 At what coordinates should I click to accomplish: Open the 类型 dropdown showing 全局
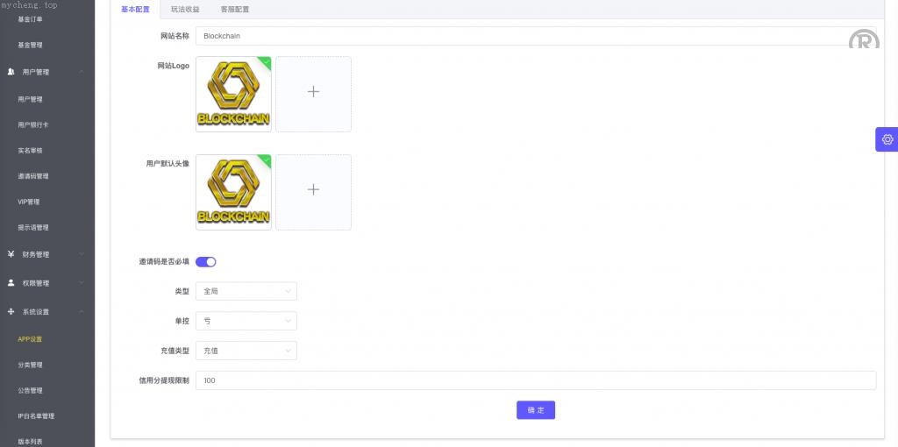tap(246, 291)
